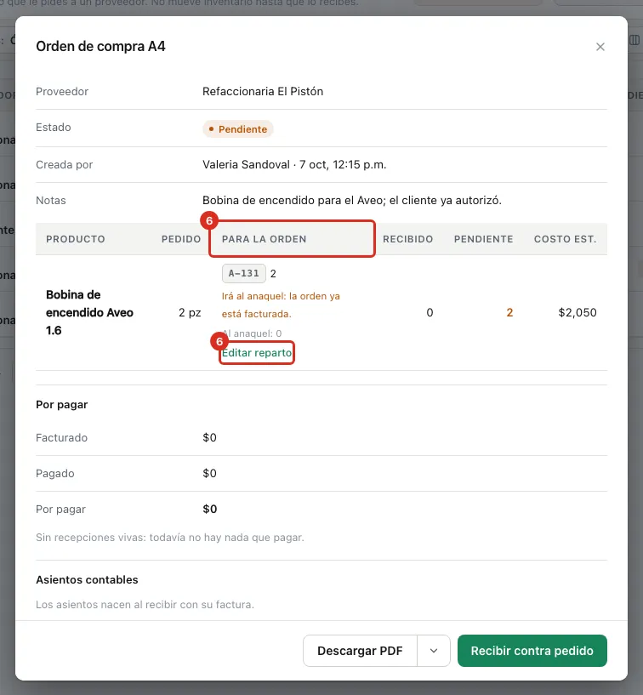Click the Asientos contables heading
This screenshot has width=643, height=695.
click(87, 580)
